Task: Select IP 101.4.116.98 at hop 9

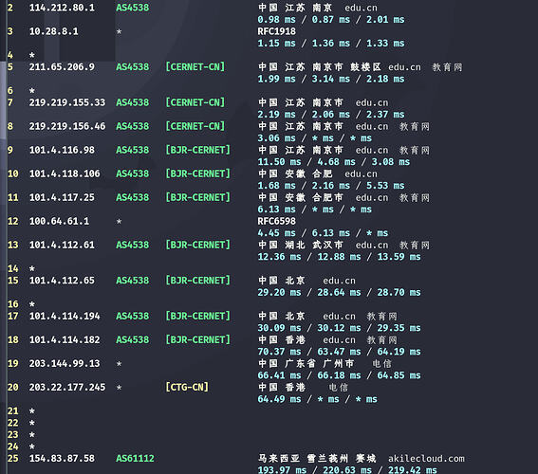Action: (x=62, y=150)
